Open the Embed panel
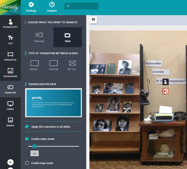The image size is (187, 169). pos(10,106)
